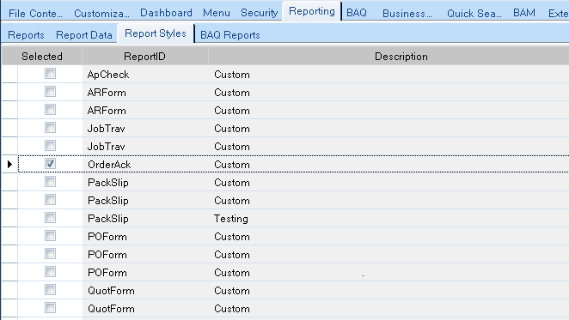Switch to the BAQ main tab
This screenshot has height=320, width=569.
click(357, 13)
